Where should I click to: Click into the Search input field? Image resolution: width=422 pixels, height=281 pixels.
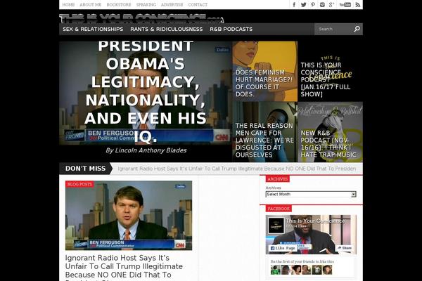pyautogui.click(x=333, y=29)
